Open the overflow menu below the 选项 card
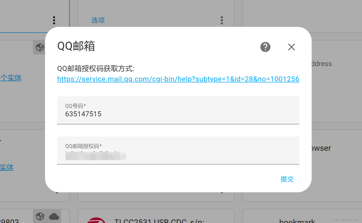The image size is (362, 223). point(222,193)
